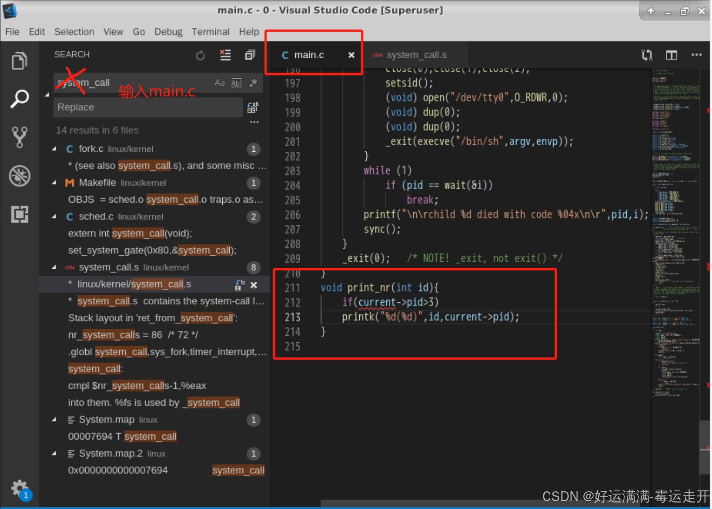Screen dimensions: 712x509
Task: Select '00007694 T system_call' match
Action: point(123,436)
